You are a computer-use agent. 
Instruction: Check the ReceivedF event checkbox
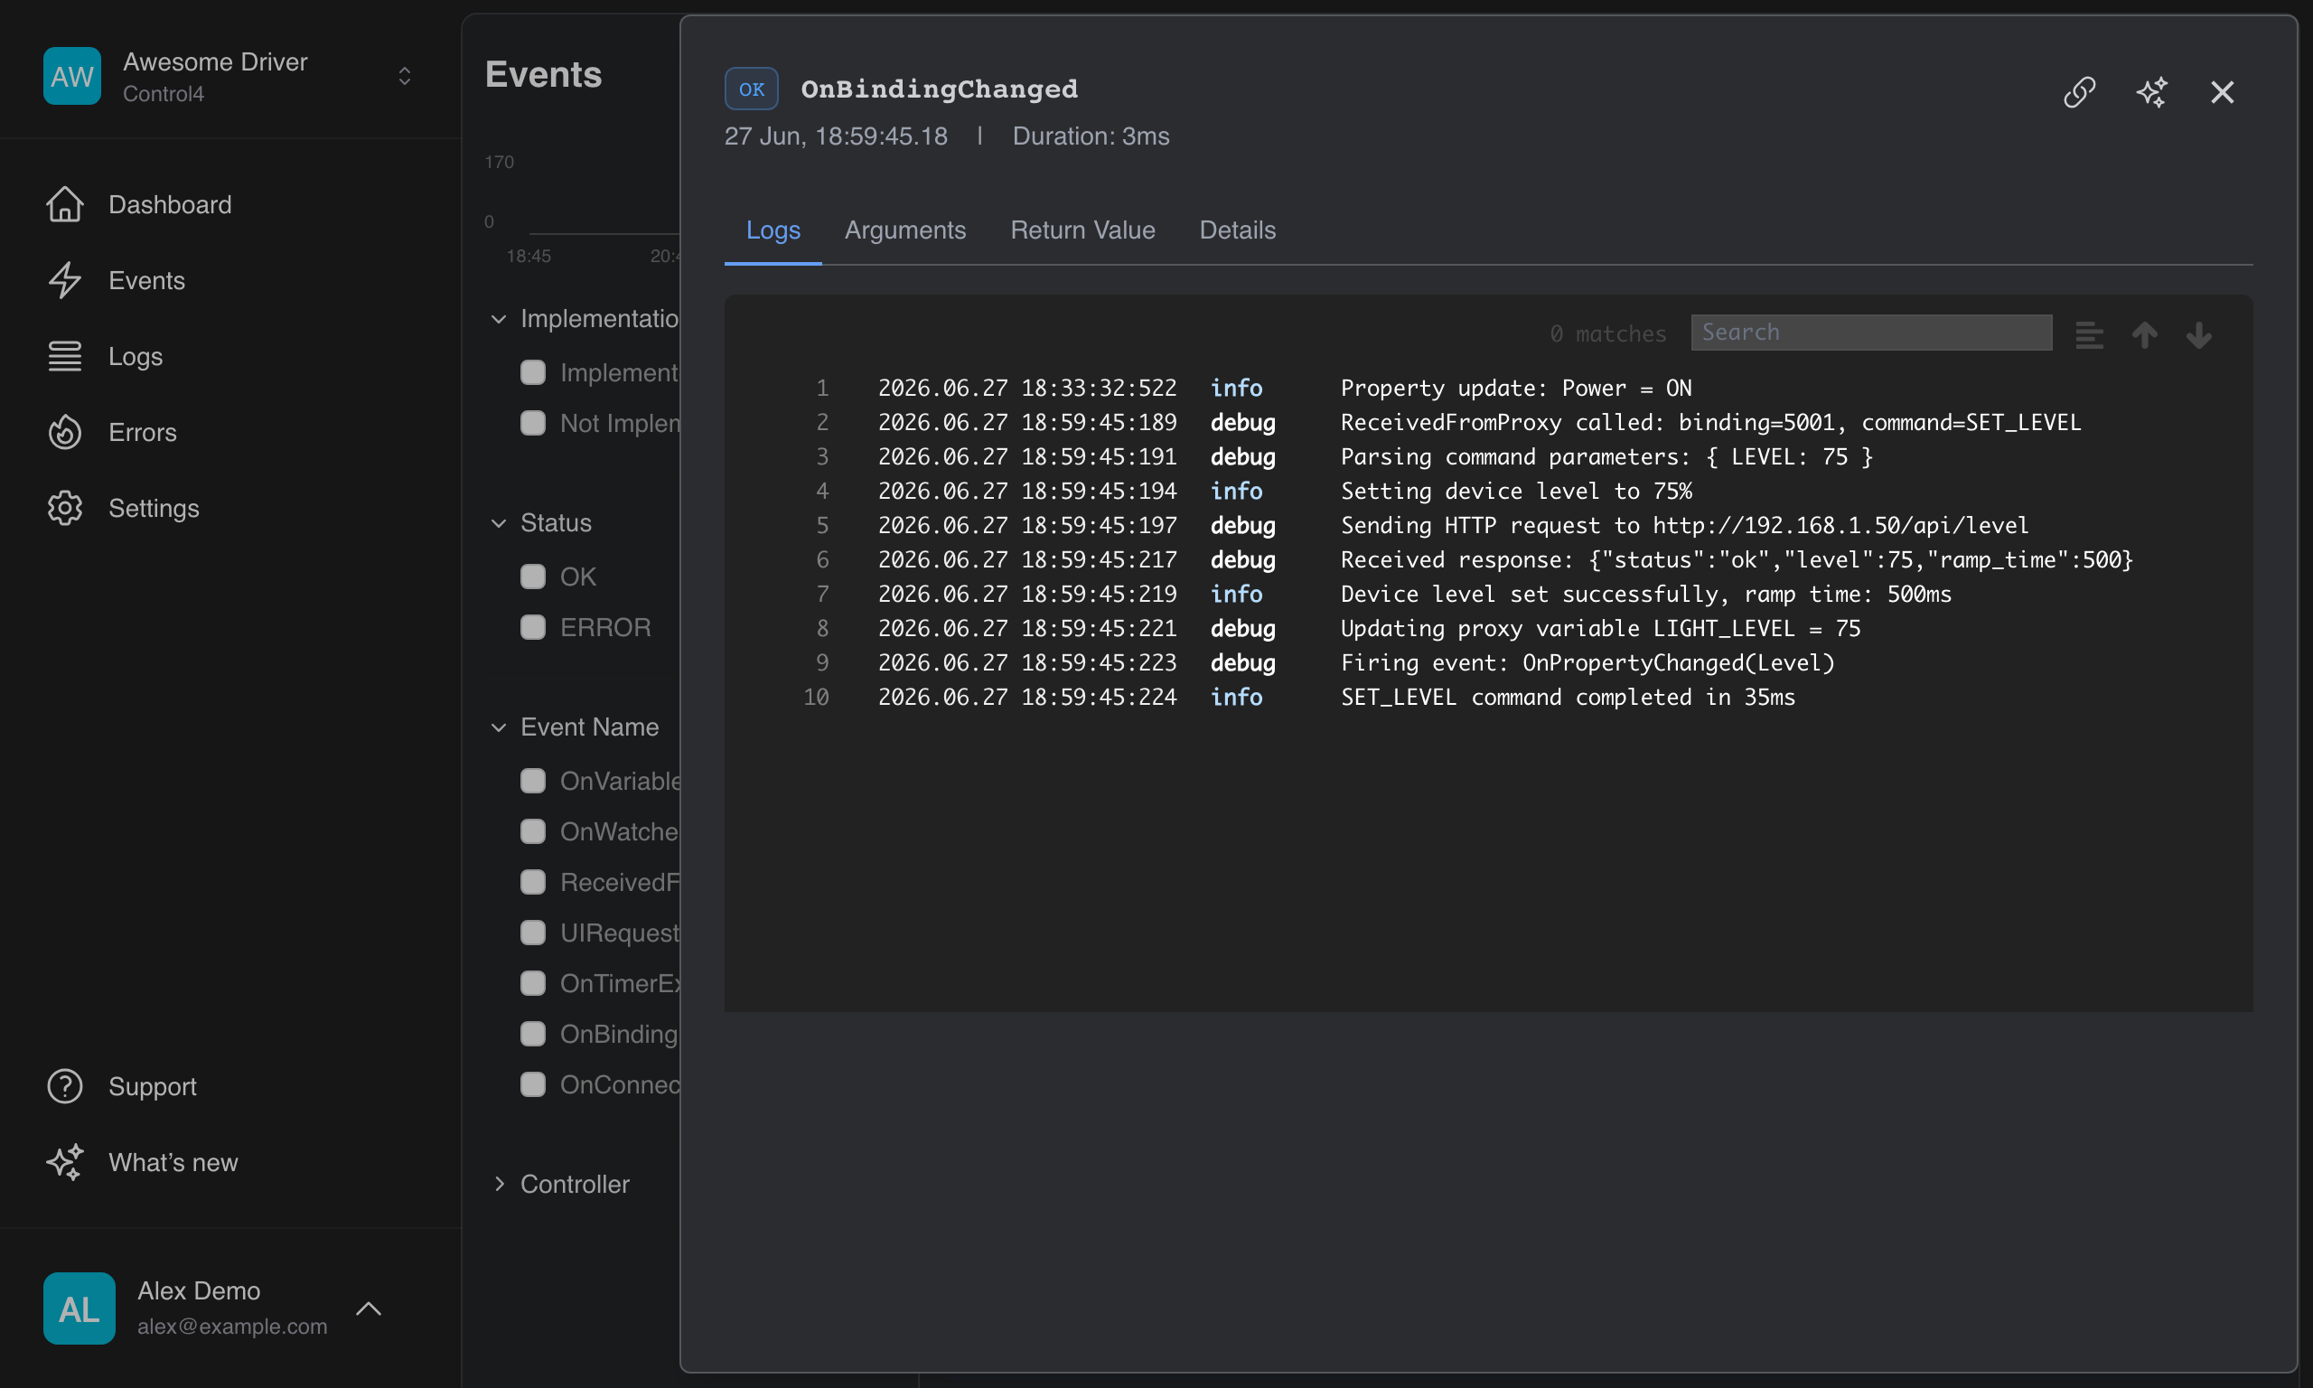[533, 881]
